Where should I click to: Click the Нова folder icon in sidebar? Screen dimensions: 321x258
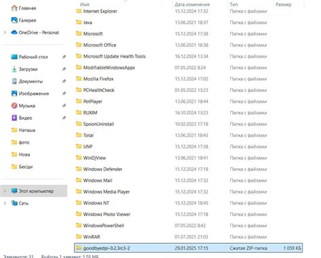pos(14,154)
